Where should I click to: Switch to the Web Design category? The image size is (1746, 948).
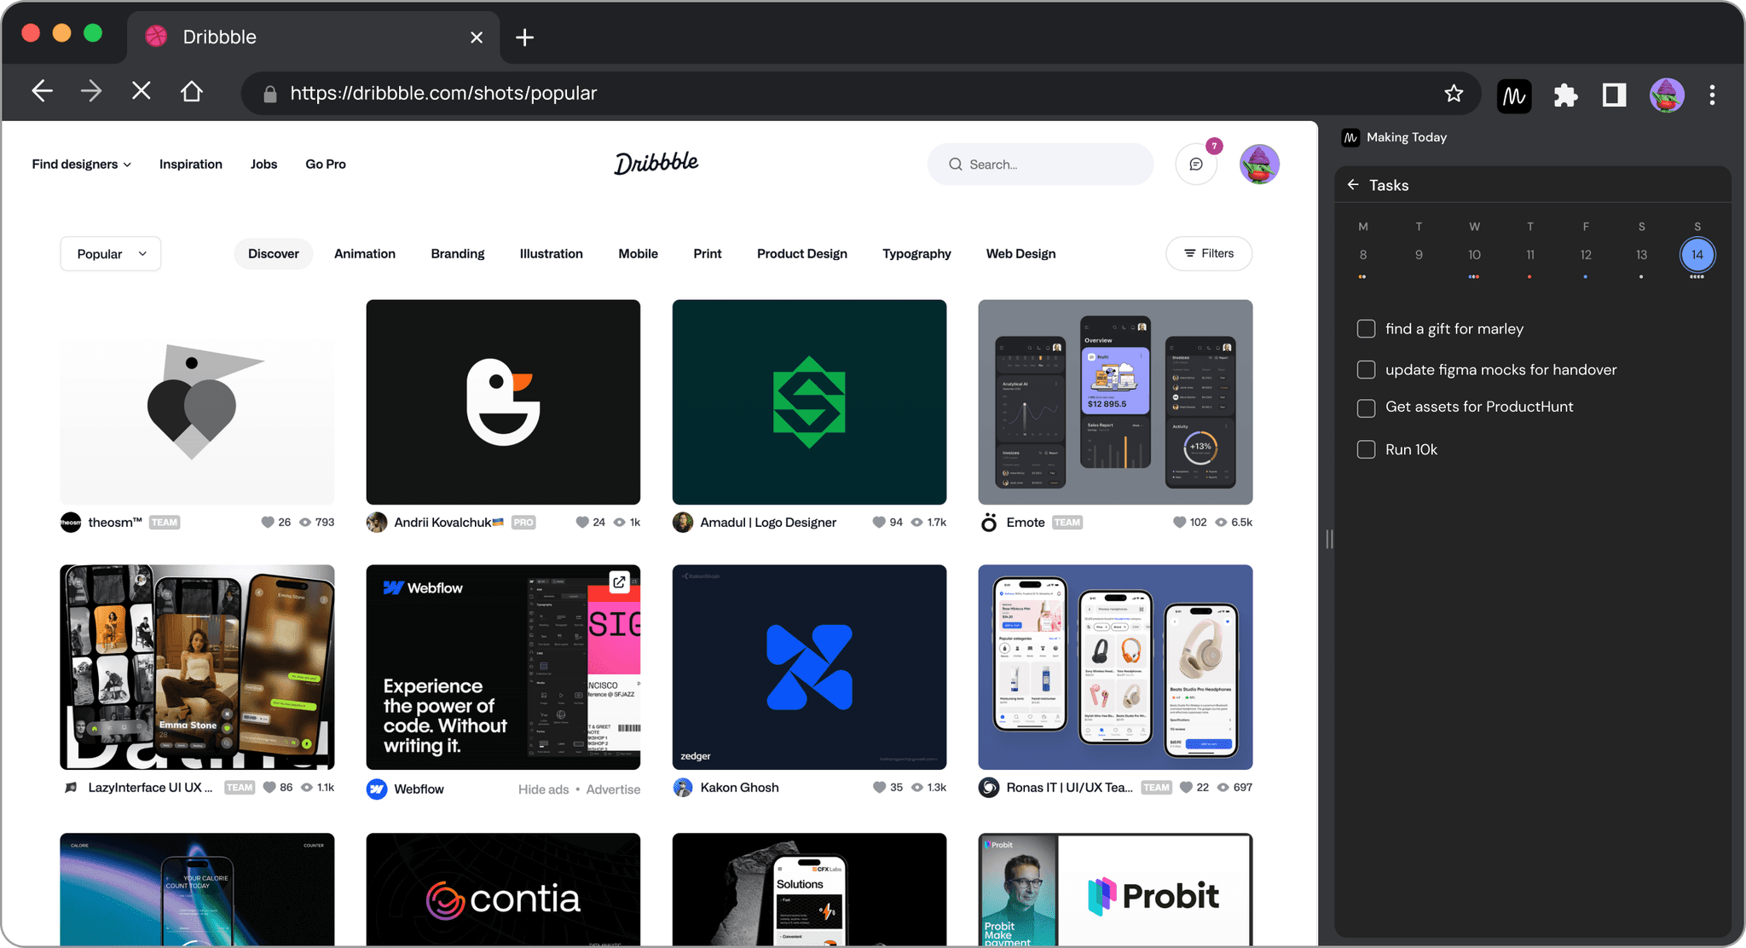pyautogui.click(x=1021, y=254)
